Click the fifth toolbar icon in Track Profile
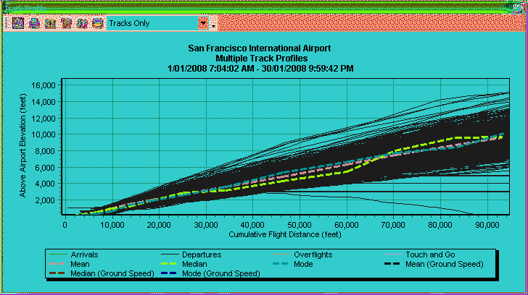The image size is (528, 295). coord(82,23)
